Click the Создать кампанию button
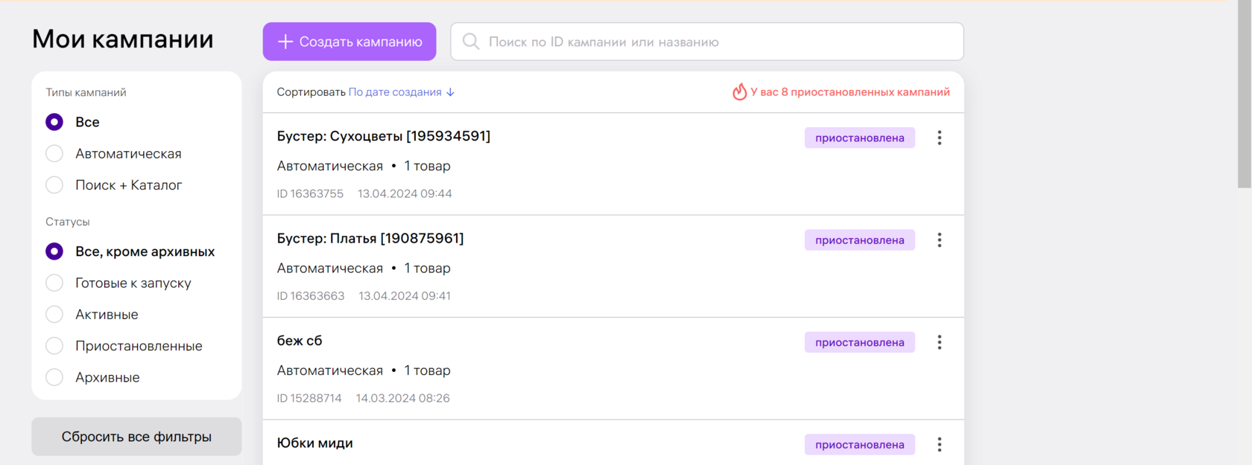 tap(350, 42)
